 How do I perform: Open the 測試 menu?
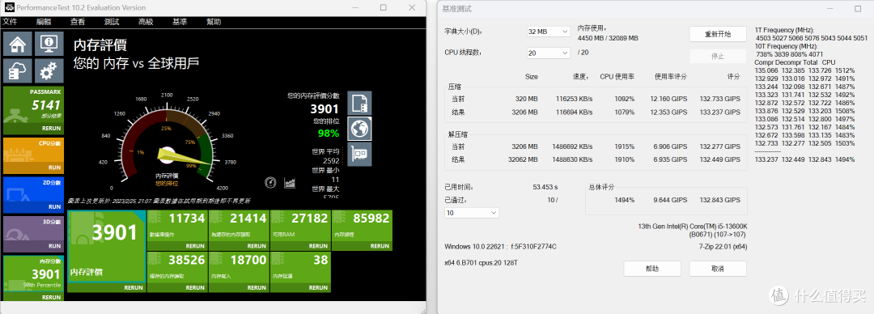pos(112,22)
